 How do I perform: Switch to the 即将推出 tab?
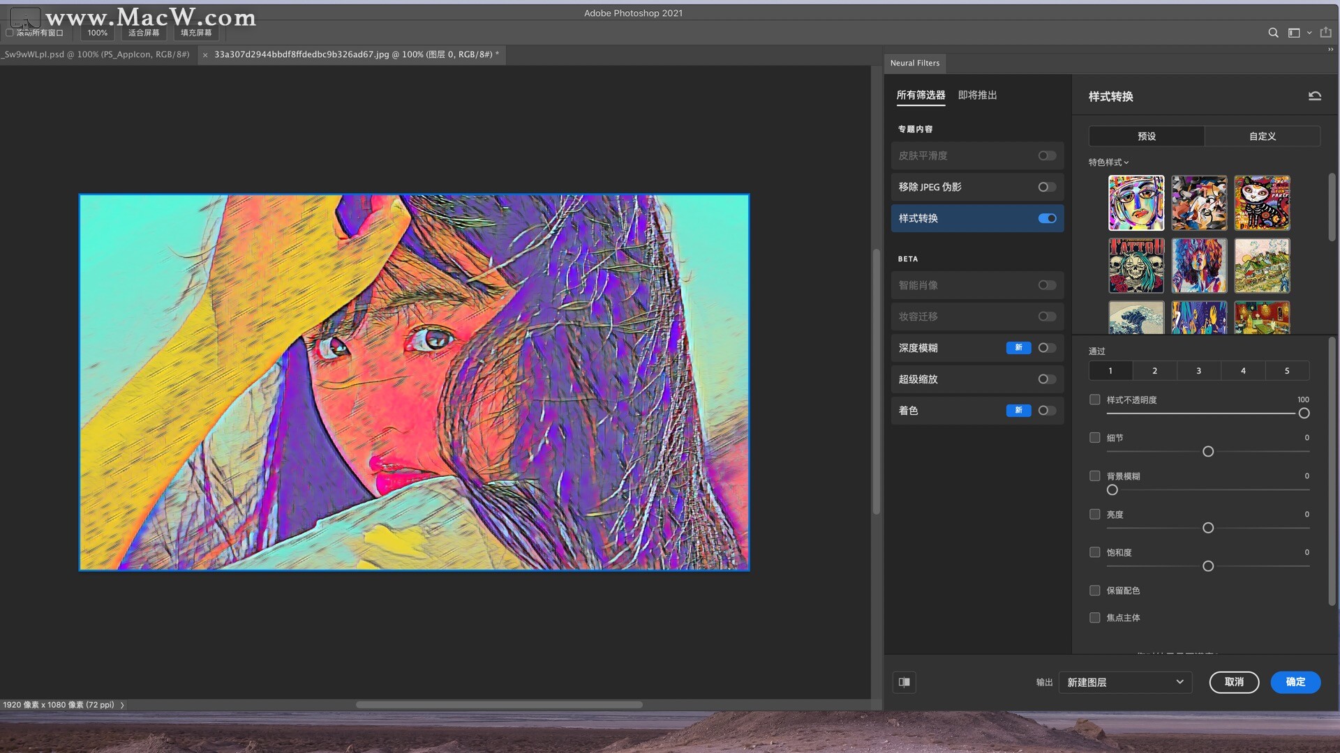coord(977,96)
